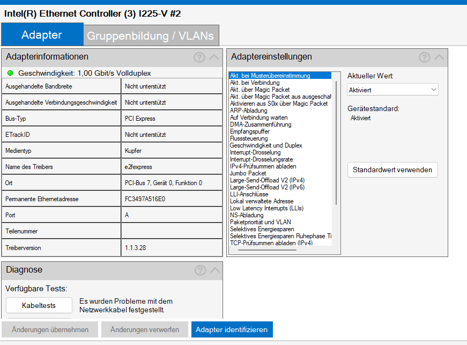Open the Gruppenbildung / VLANs tab
Viewport: 467px width, 345px height.
click(x=151, y=36)
